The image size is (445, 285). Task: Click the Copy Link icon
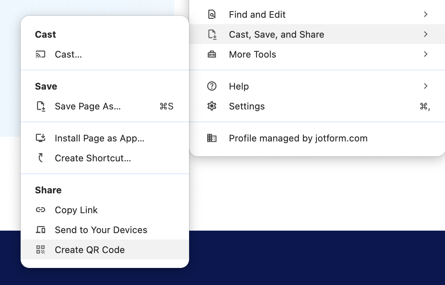(x=40, y=210)
